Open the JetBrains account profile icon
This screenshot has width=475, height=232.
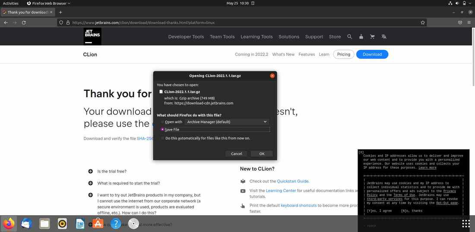361,37
